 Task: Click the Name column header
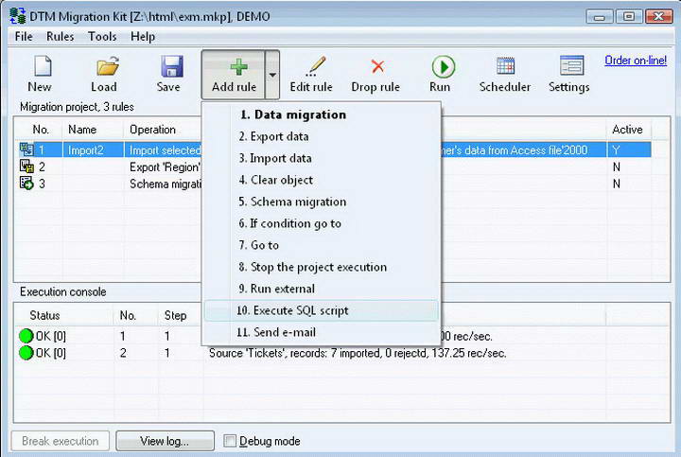[x=82, y=130]
